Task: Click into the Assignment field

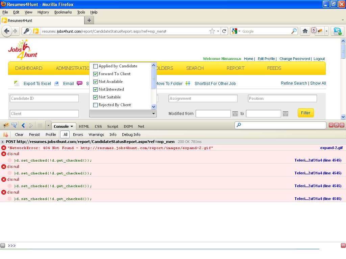Action: point(203,98)
